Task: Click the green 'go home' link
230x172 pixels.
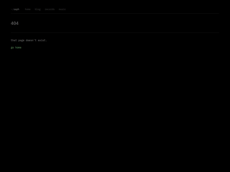Action: (16, 48)
